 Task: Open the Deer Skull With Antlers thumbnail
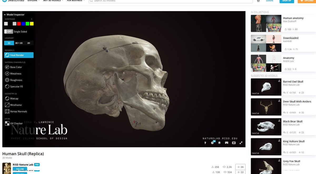tap(266, 107)
